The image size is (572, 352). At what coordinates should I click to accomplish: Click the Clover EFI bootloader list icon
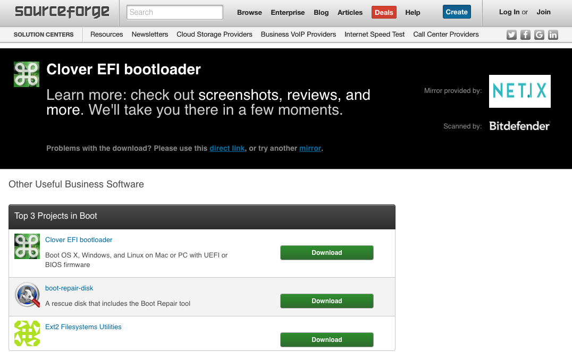pyautogui.click(x=27, y=246)
